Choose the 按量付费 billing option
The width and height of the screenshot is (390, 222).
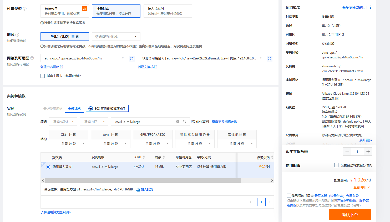(x=116, y=11)
